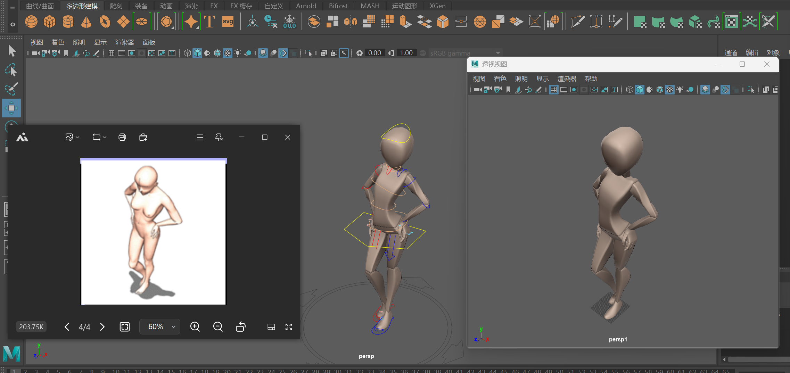790x373 pixels.
Task: Click the exposure value field showing 0.00
Action: [x=375, y=53]
